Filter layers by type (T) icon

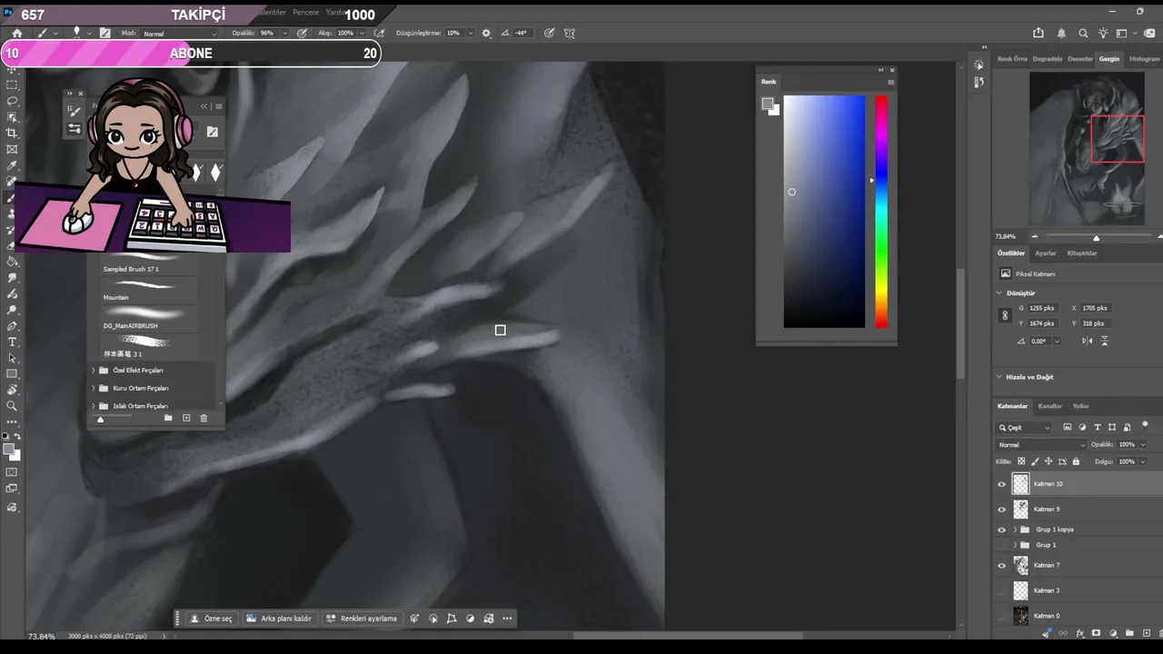pos(1098,427)
